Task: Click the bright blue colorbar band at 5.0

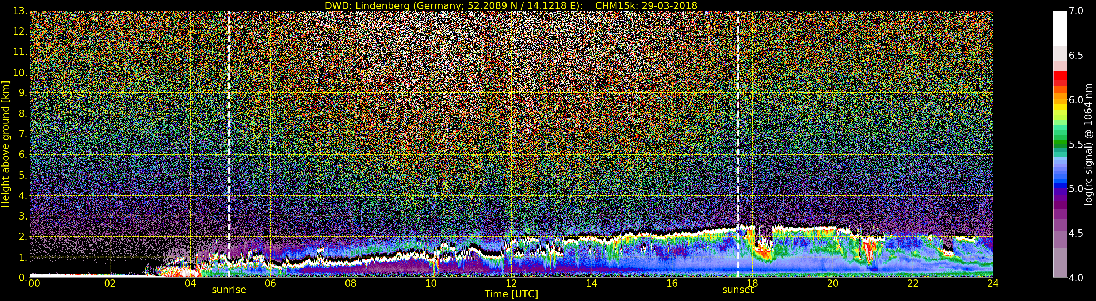Action: point(1060,186)
